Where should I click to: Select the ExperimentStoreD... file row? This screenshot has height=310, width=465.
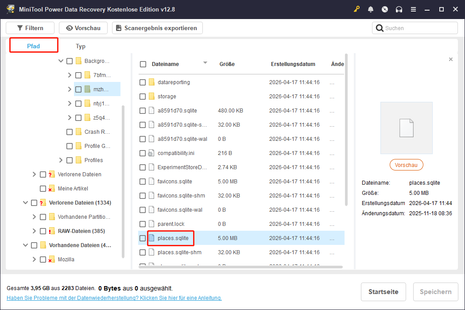pos(241,167)
